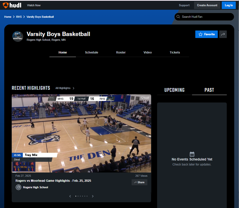Screen dimensions: 239x208
Task: Select the first carousel pagination dot
Action: point(76,196)
